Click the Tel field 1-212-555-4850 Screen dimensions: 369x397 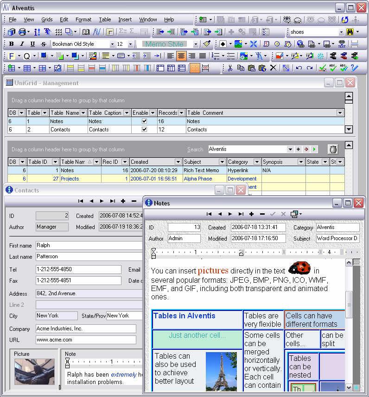(x=78, y=269)
